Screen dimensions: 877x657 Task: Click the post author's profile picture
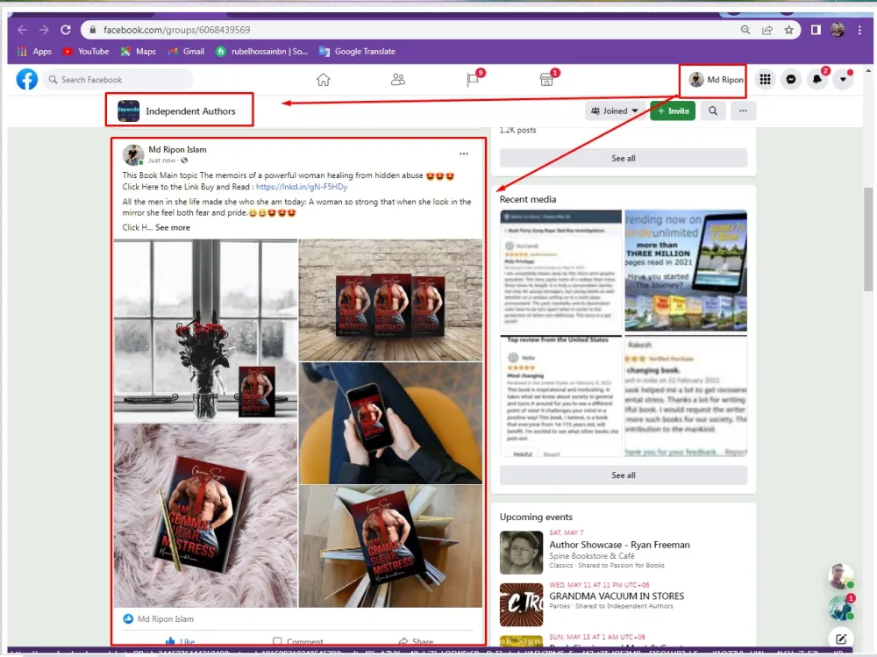pyautogui.click(x=133, y=154)
